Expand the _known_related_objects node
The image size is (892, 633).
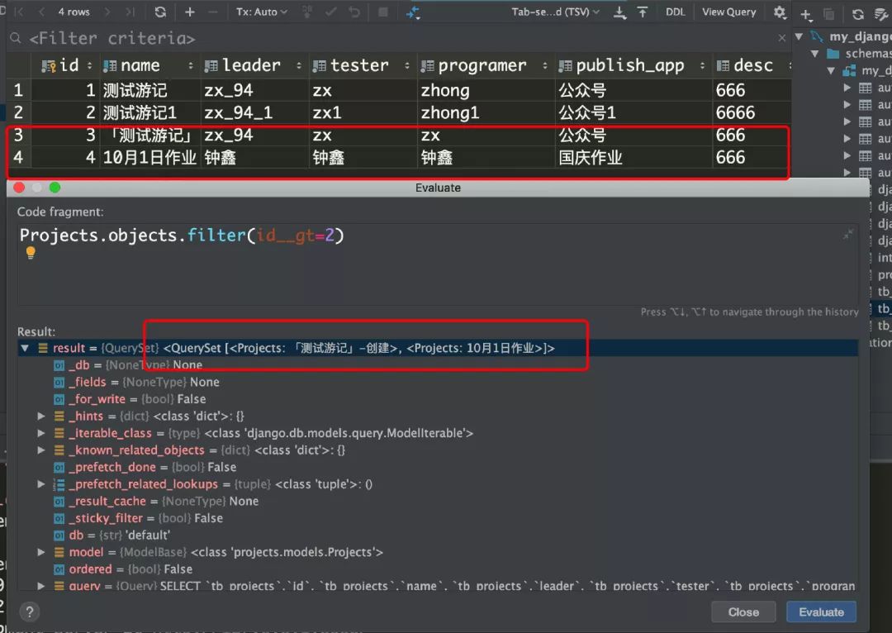[41, 450]
